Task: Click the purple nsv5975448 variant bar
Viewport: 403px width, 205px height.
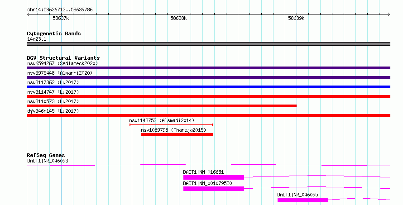Action: tap(208, 77)
